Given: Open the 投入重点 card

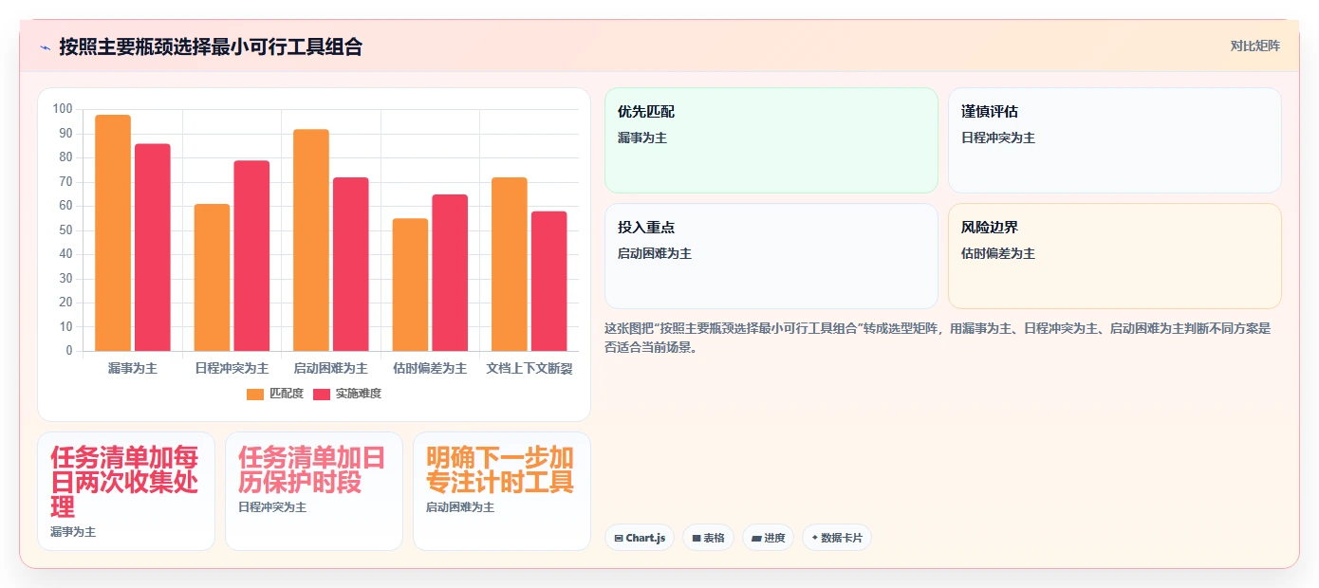Looking at the screenshot, I should click(x=771, y=256).
